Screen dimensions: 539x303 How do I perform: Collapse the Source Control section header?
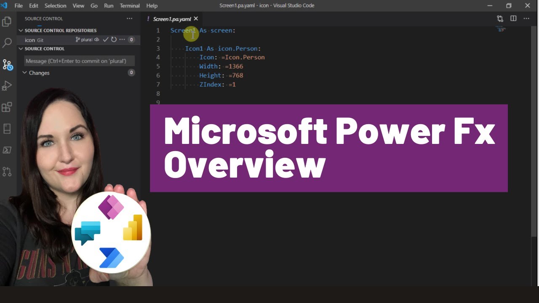[41, 48]
